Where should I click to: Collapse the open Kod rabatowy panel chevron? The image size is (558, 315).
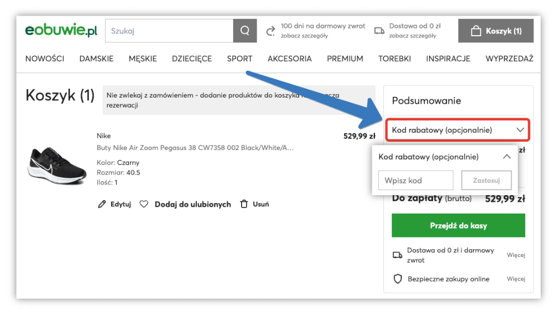coord(507,157)
